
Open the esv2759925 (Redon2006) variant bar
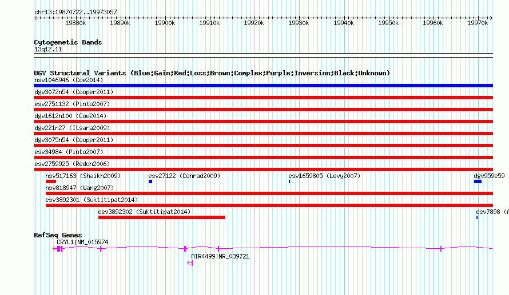coord(263,169)
